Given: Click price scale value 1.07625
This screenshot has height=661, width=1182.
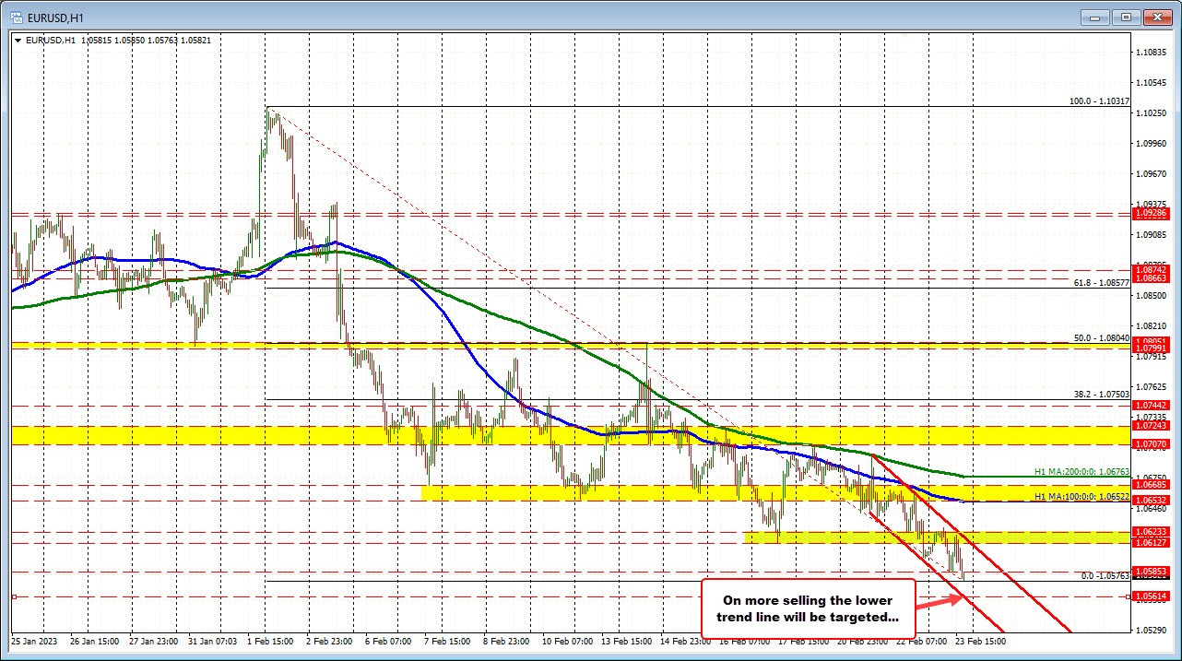Looking at the screenshot, I should tap(1153, 386).
